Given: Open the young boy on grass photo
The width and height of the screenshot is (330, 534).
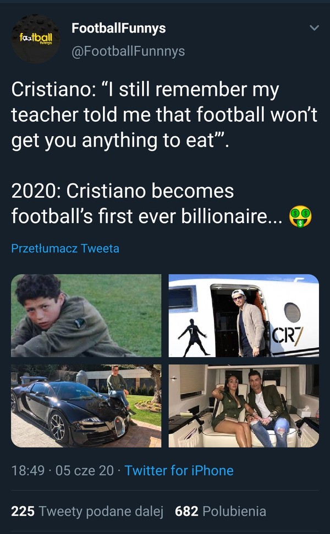Looking at the screenshot, I should [x=86, y=315].
